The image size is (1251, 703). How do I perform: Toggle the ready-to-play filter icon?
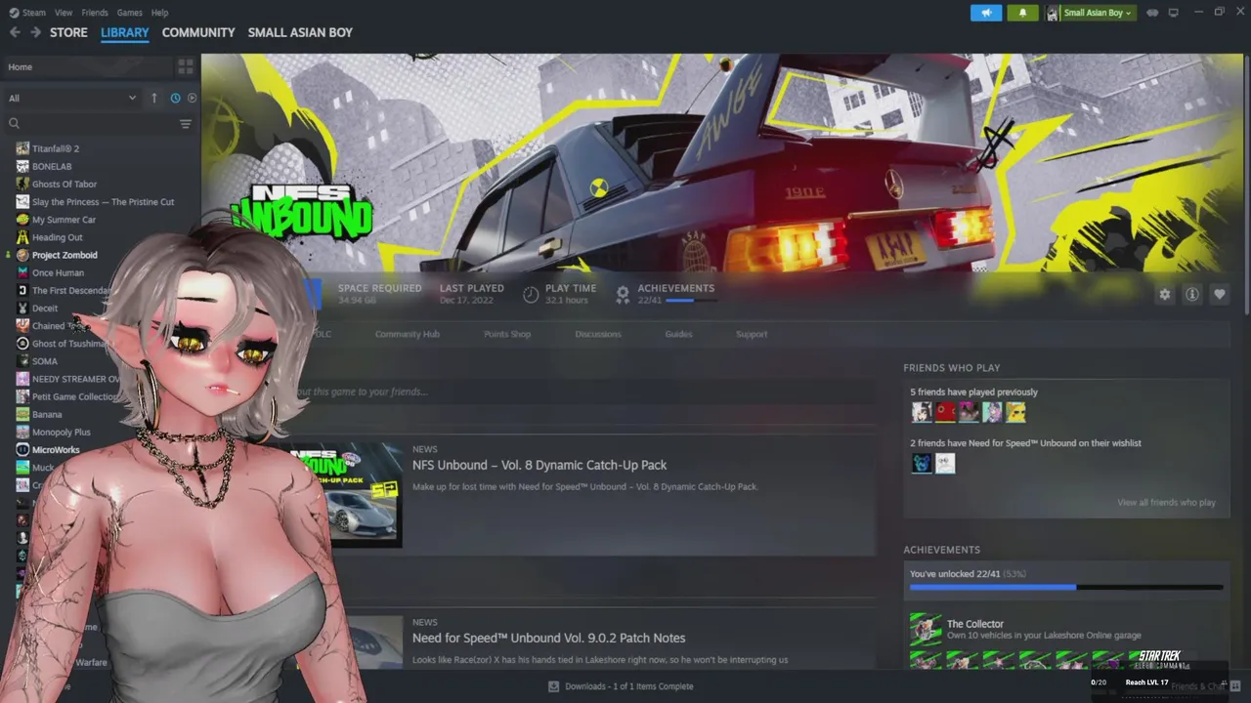tap(192, 98)
